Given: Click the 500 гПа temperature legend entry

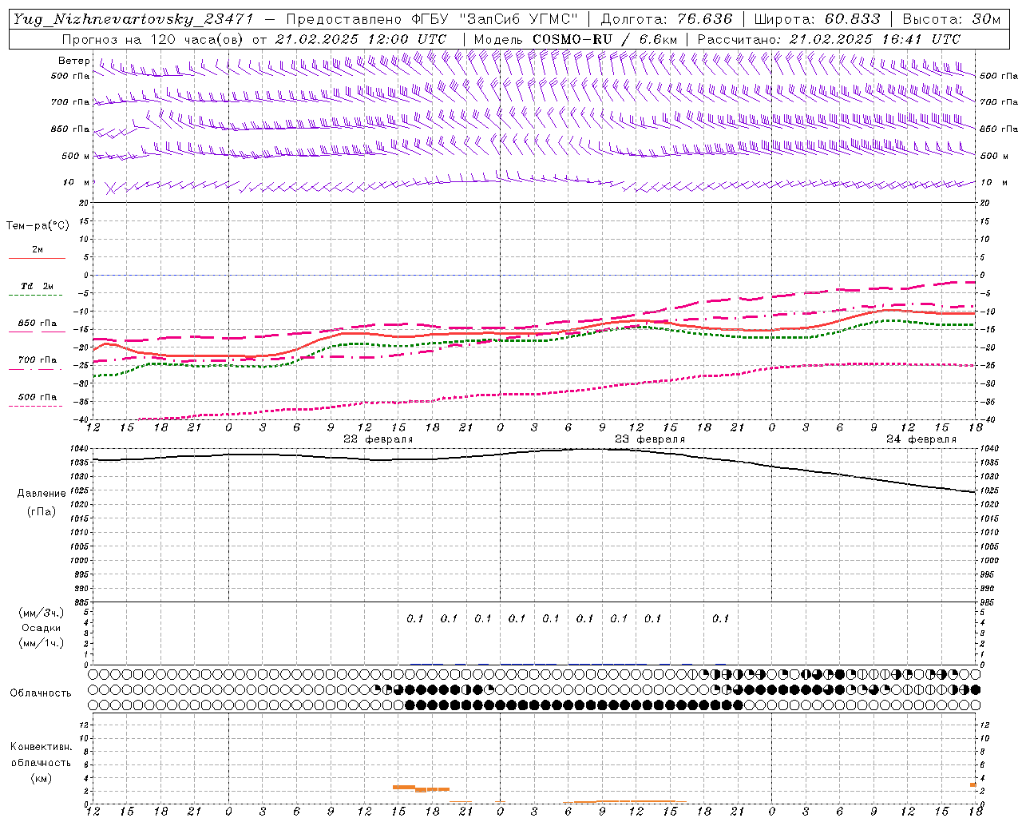Looking at the screenshot, I should 37,397.
